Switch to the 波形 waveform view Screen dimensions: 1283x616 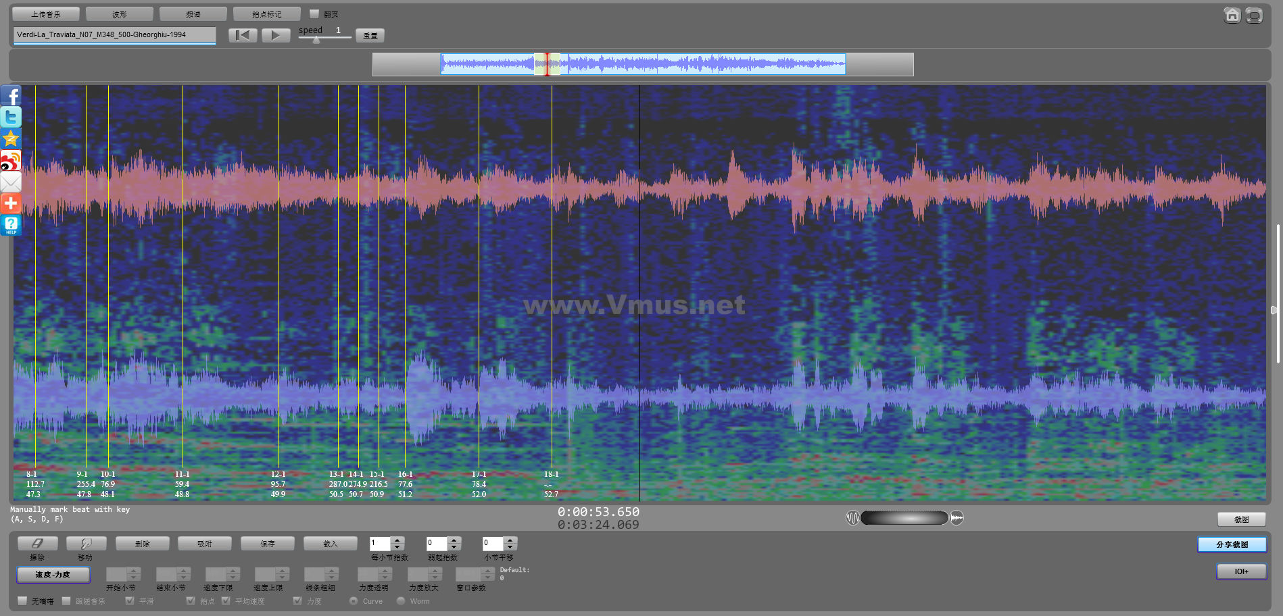click(x=120, y=14)
